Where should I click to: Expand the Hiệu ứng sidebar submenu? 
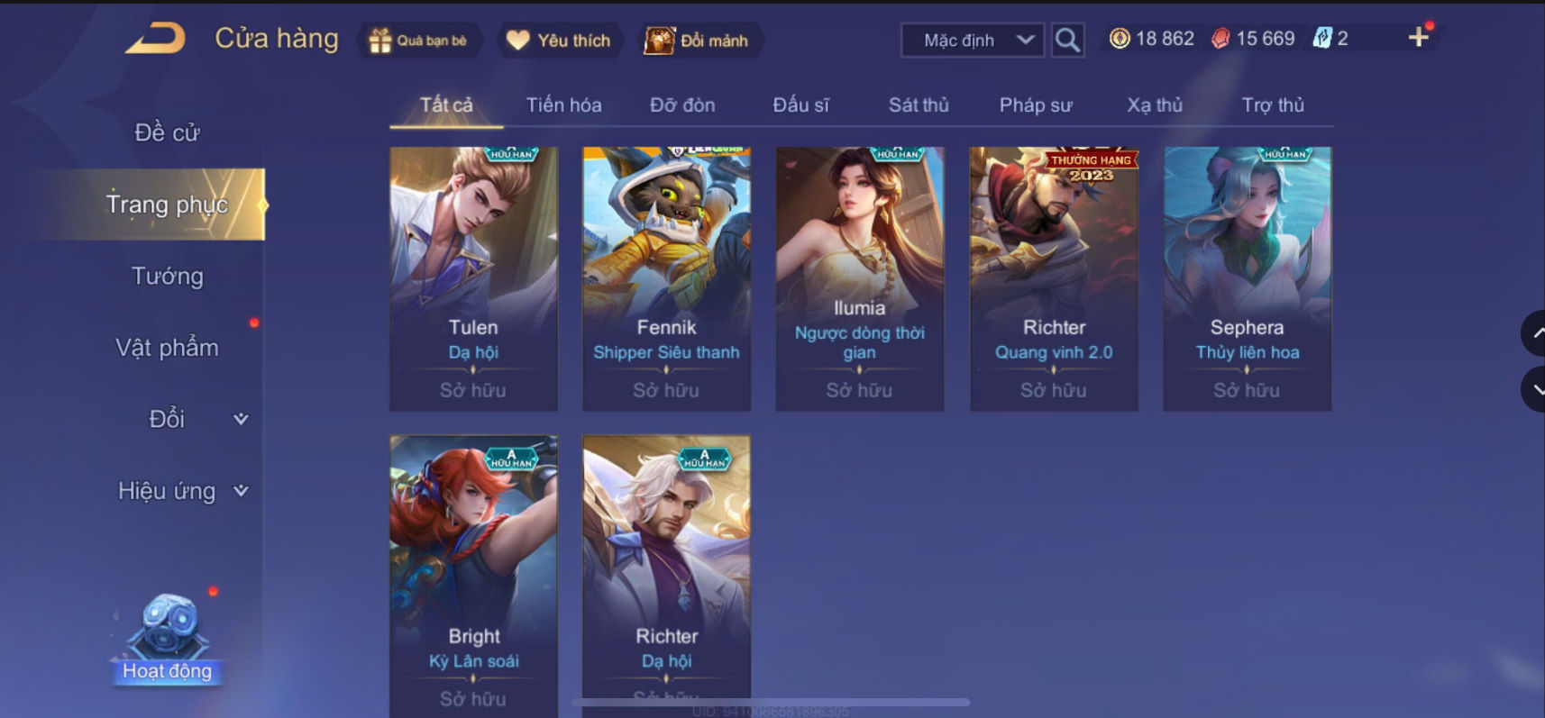tap(241, 491)
